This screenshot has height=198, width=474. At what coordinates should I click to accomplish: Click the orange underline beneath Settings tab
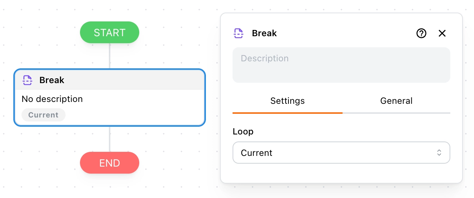pyautogui.click(x=287, y=113)
